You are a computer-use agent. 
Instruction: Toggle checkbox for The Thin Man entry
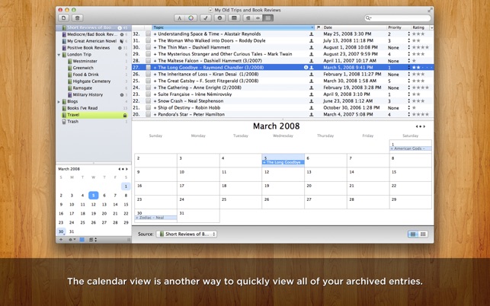click(148, 47)
